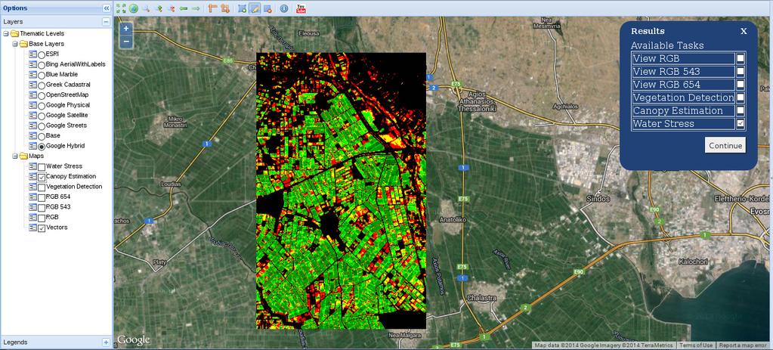Go to previous map view (left green arrow)
773x350 pixels.
(x=184, y=8)
